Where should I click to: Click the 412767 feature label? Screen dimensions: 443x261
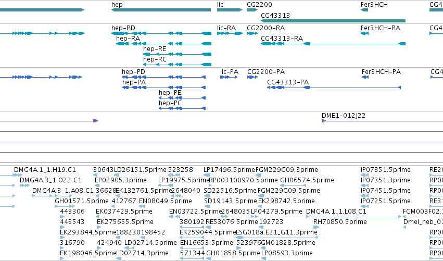pos(124,201)
